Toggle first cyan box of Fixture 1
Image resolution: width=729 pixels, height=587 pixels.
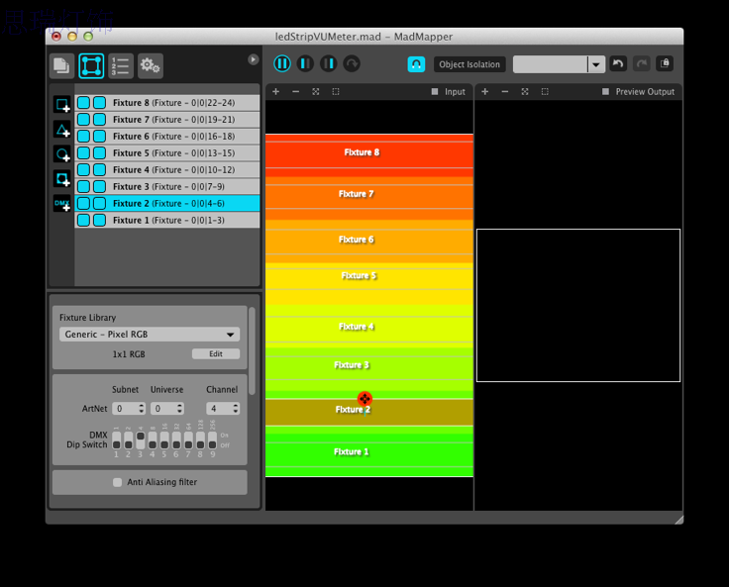pos(83,221)
